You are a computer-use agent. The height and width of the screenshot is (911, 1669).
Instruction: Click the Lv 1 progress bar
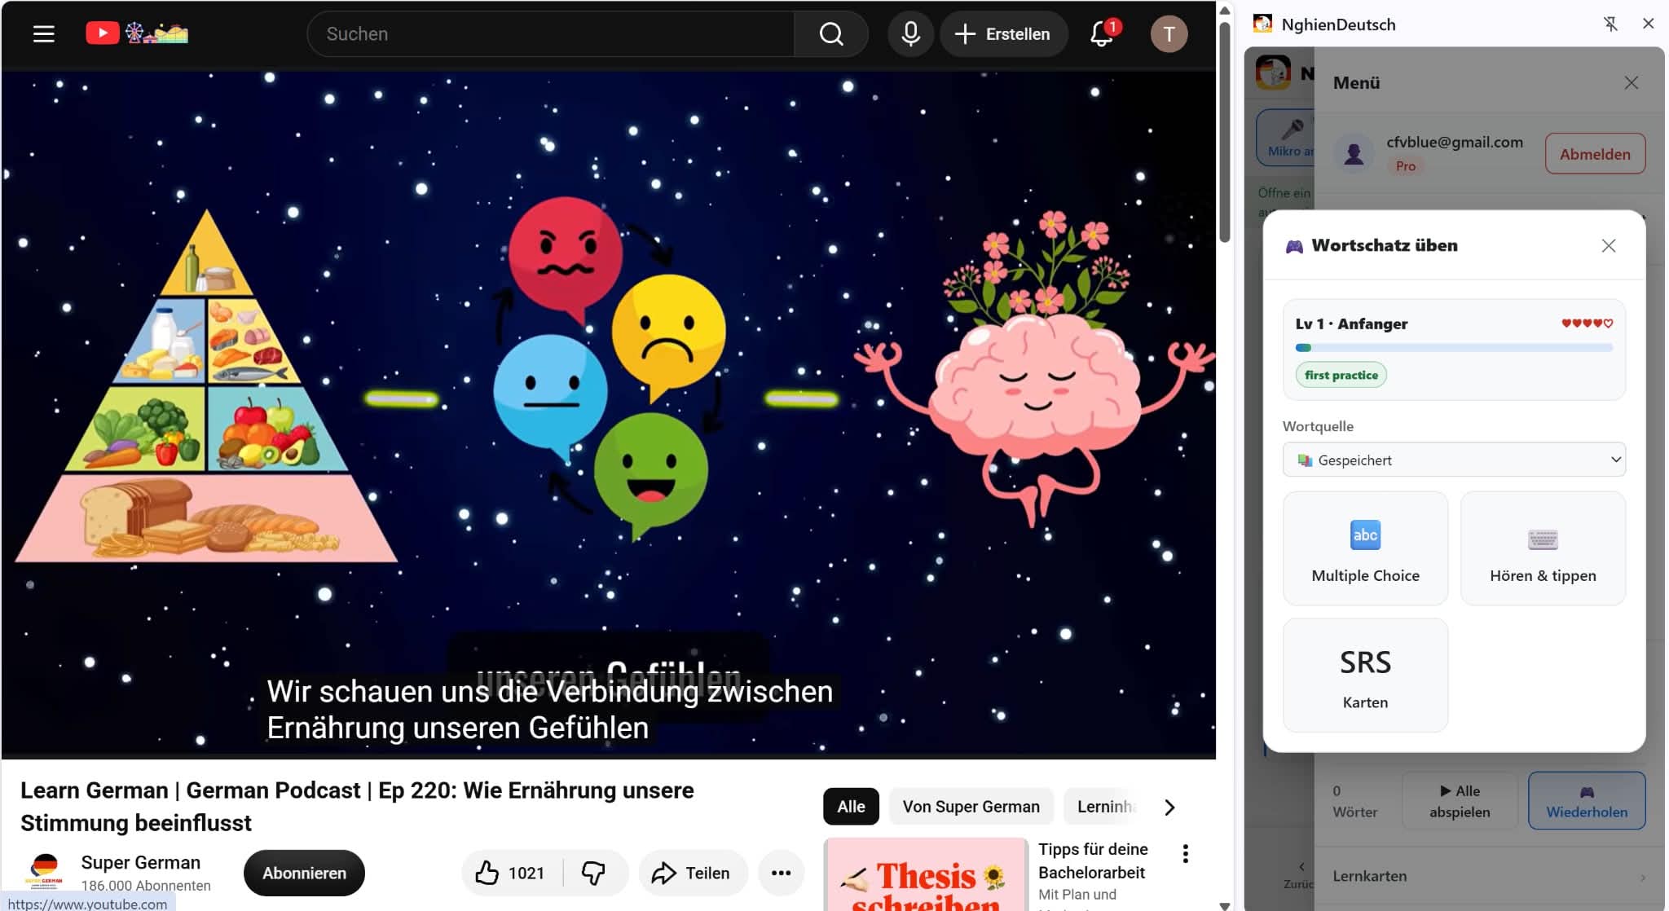click(x=1454, y=348)
